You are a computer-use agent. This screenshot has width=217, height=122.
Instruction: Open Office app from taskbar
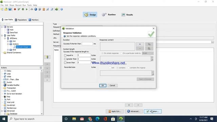pos(105,119)
